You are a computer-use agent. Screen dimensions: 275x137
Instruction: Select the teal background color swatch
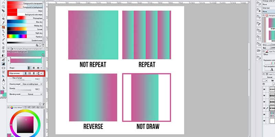5,95
